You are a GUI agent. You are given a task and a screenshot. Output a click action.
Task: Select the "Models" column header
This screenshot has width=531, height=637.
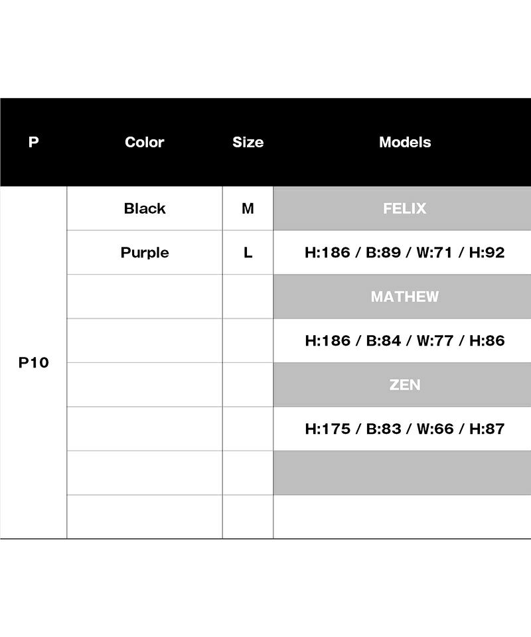404,142
